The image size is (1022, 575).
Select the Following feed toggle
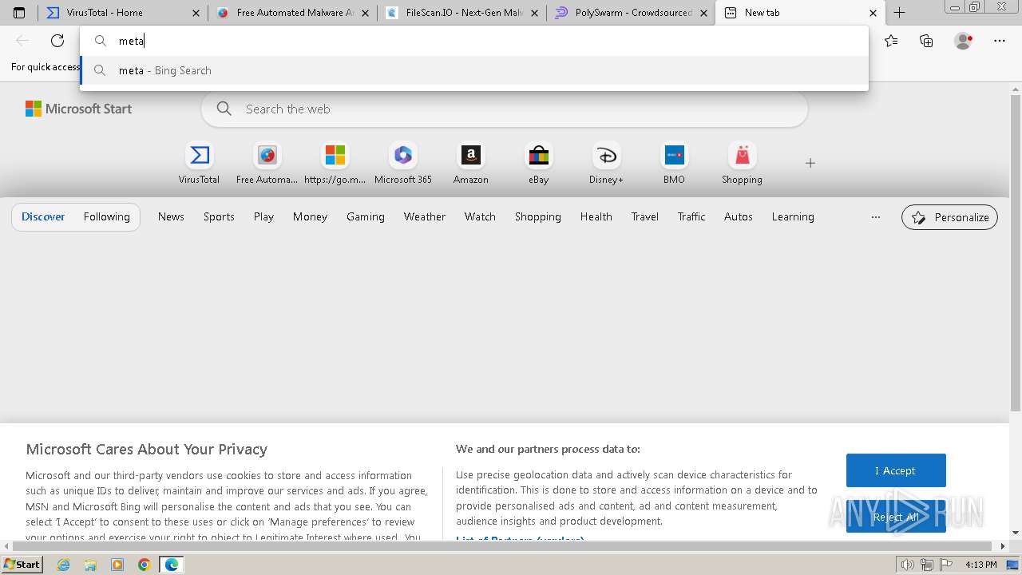click(x=106, y=216)
